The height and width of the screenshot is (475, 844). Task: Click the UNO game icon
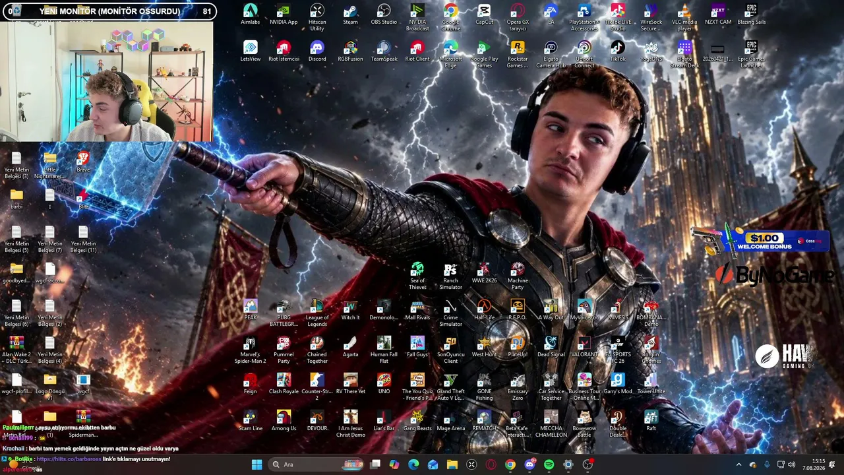click(x=384, y=384)
